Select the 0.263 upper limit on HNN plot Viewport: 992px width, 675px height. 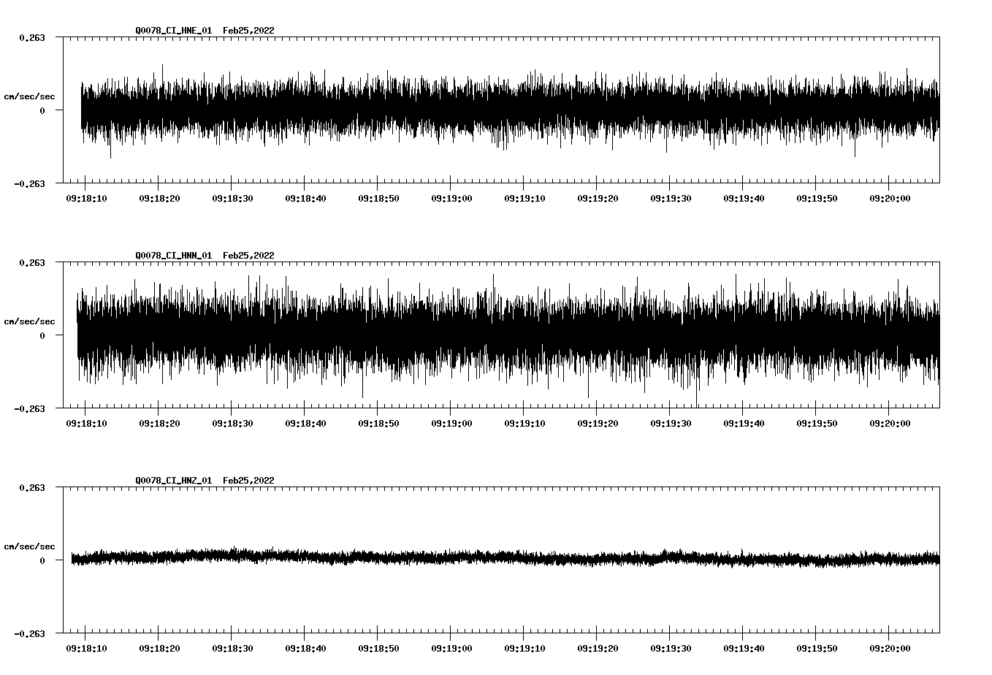click(31, 262)
